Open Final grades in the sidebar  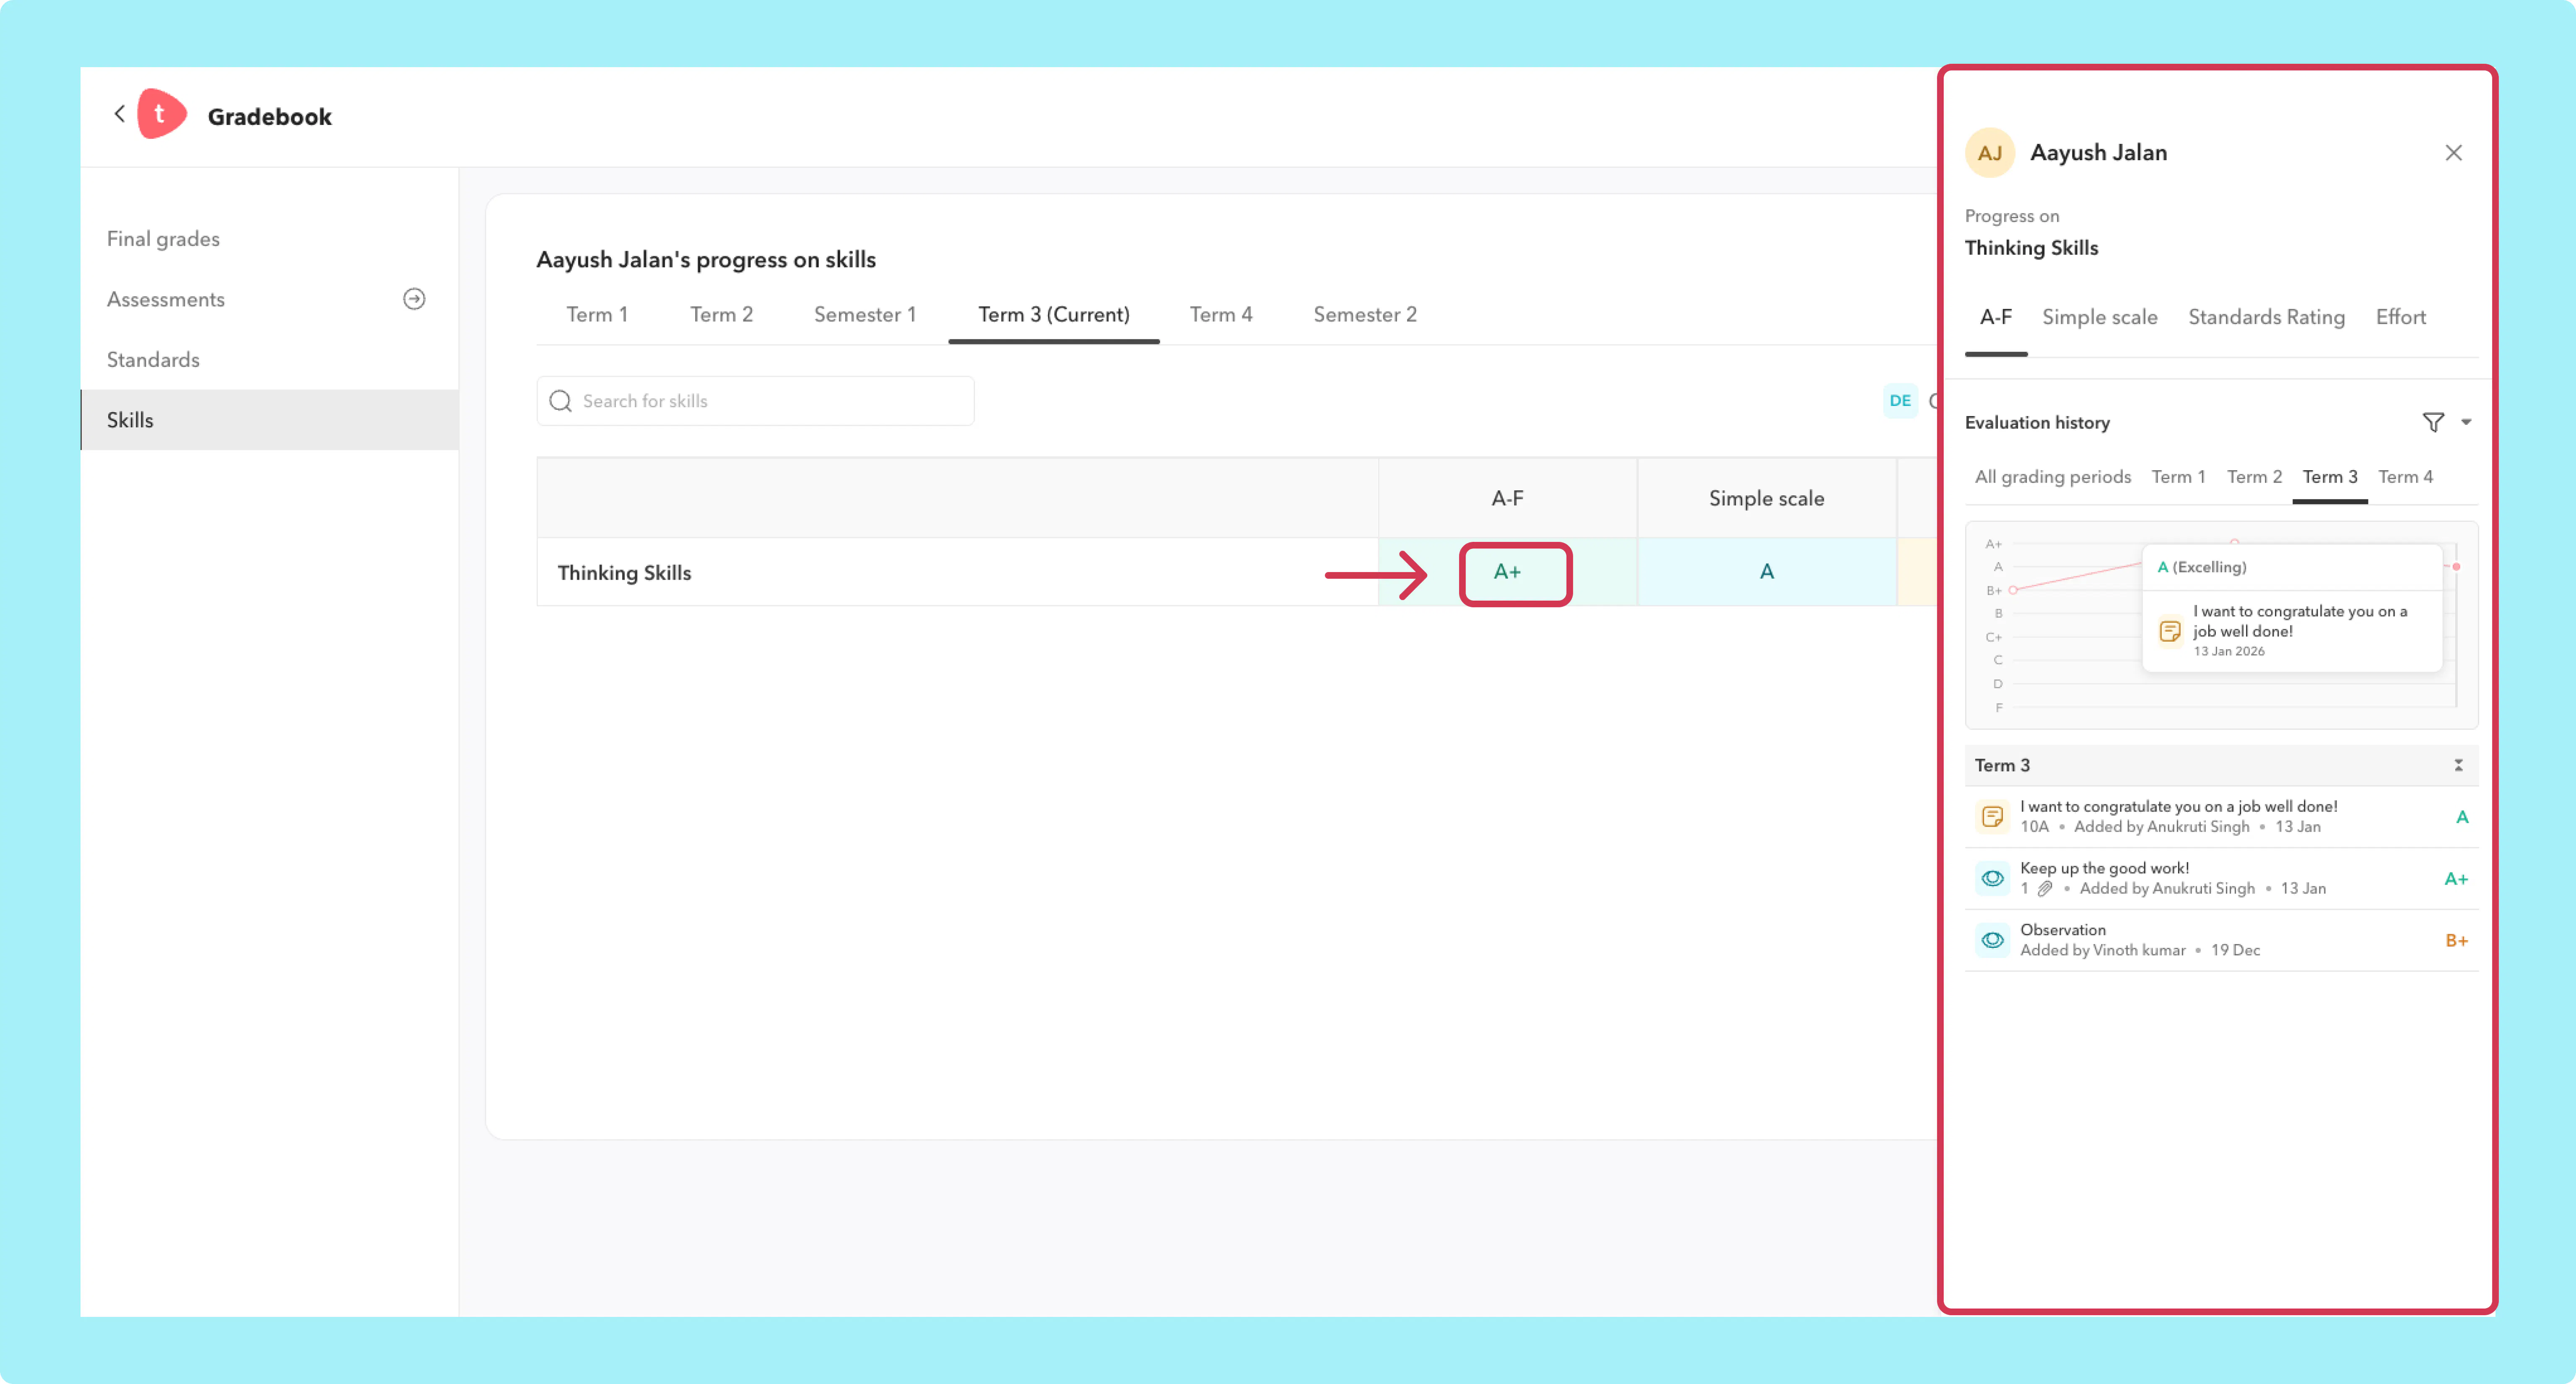pos(163,239)
